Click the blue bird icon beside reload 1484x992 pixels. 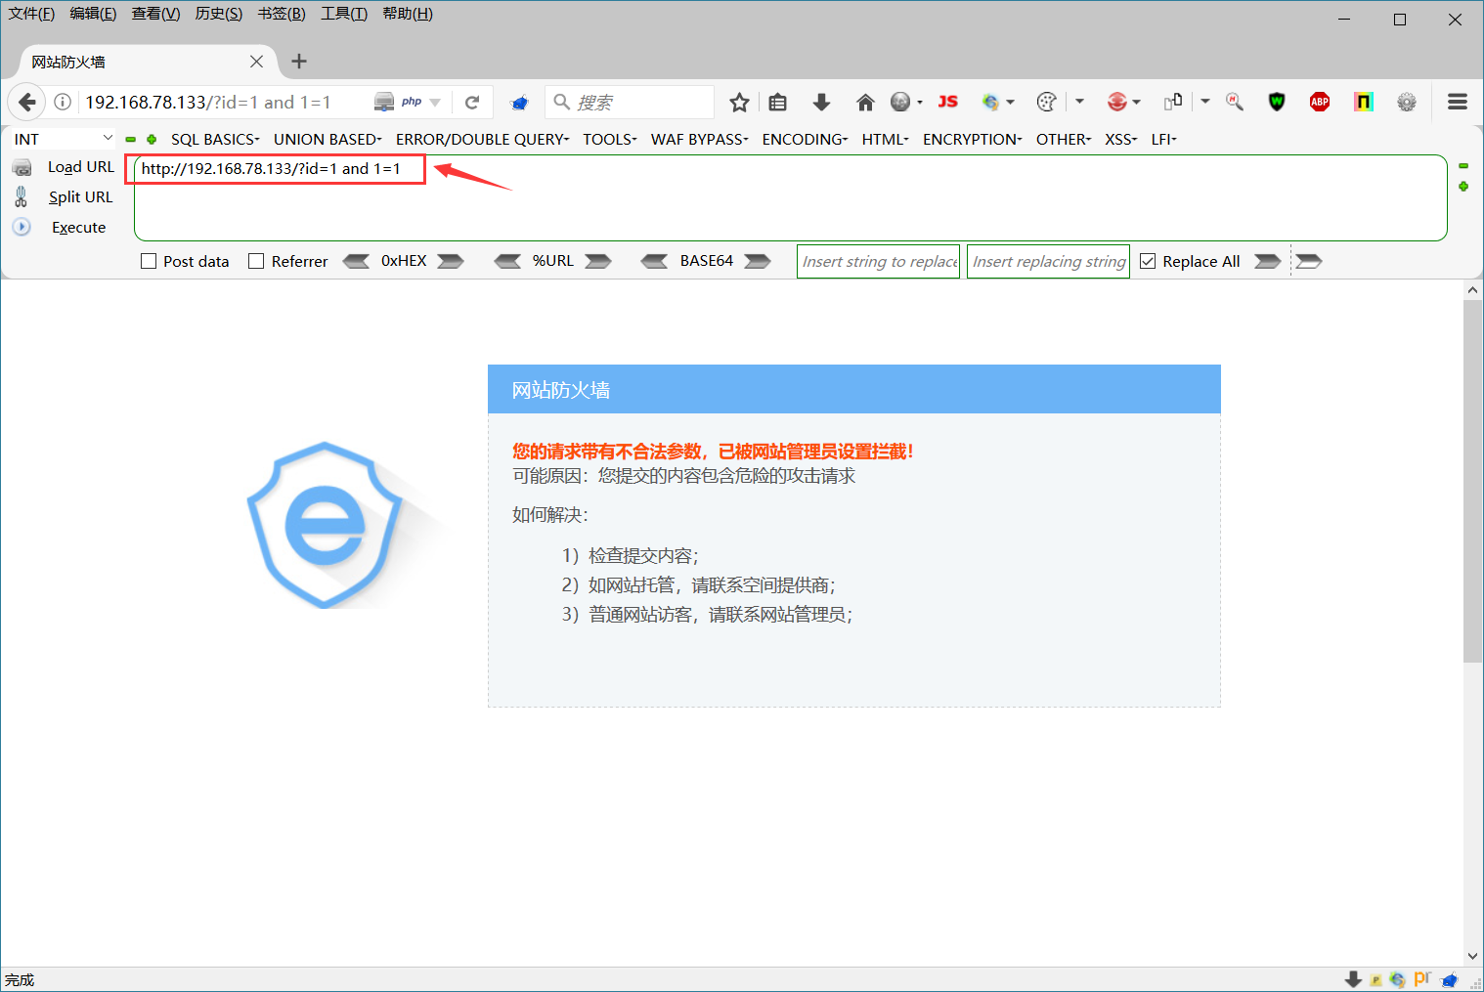520,102
